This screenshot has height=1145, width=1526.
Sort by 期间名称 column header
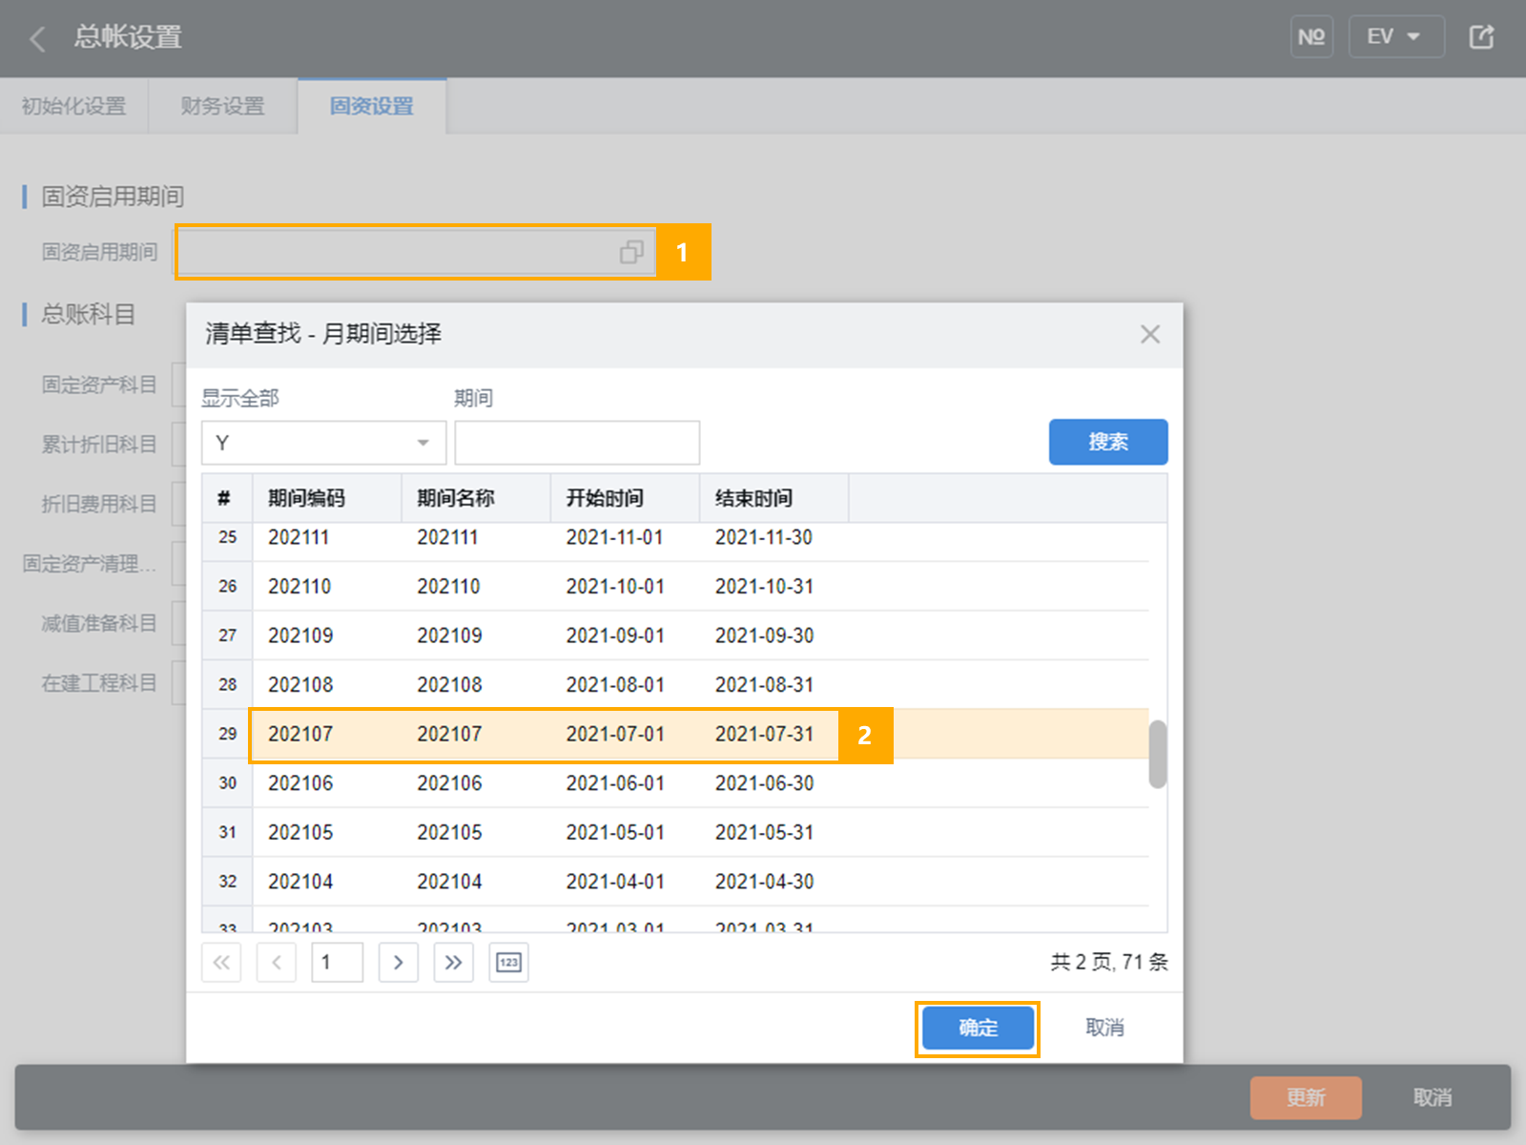[x=476, y=498]
